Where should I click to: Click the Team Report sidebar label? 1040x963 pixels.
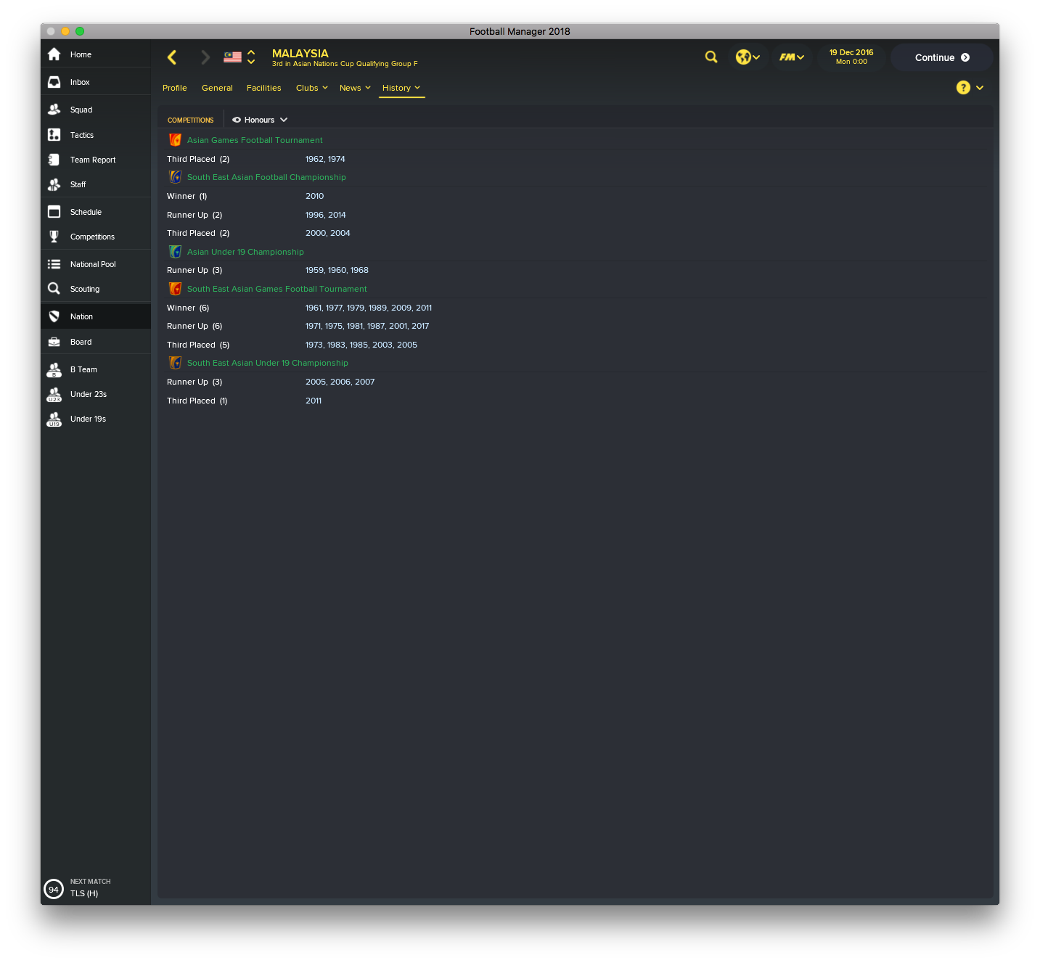coord(93,160)
